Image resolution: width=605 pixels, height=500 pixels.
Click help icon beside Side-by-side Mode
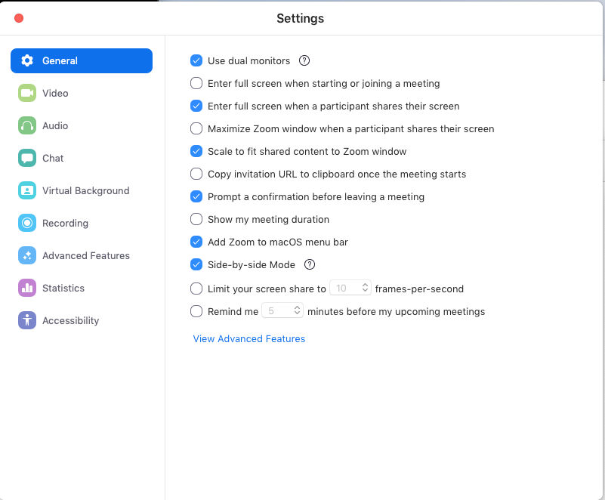pos(309,265)
